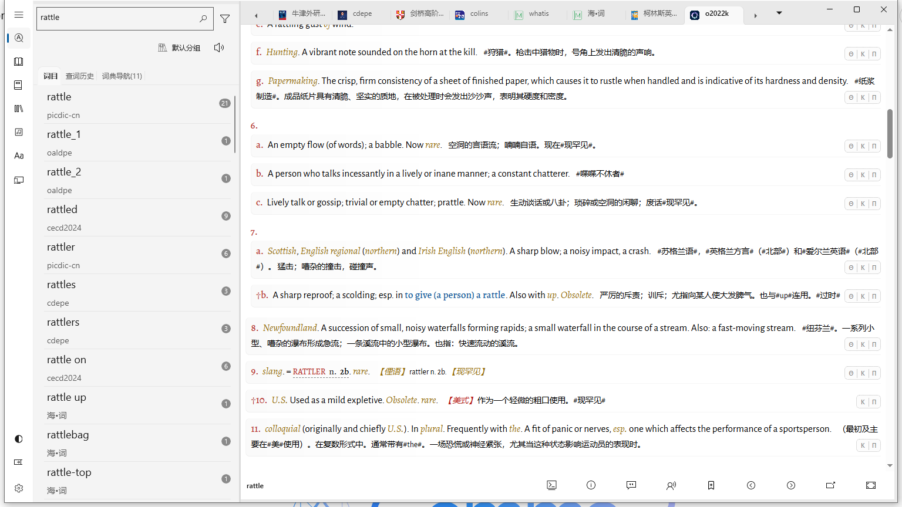Viewport: 902px width, 507px height.
Task: Click the magnifier search icon in the search box
Action: (203, 18)
